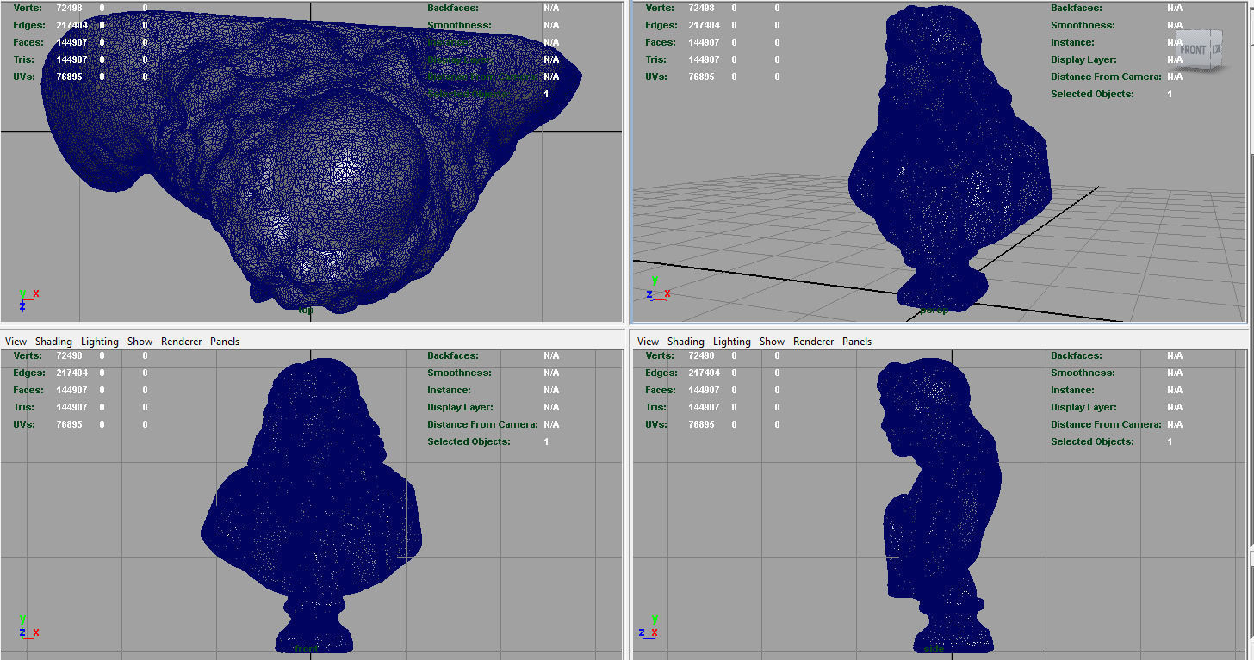The width and height of the screenshot is (1254, 660).
Task: Click the 'top' camera label in top view
Action: [x=306, y=310]
